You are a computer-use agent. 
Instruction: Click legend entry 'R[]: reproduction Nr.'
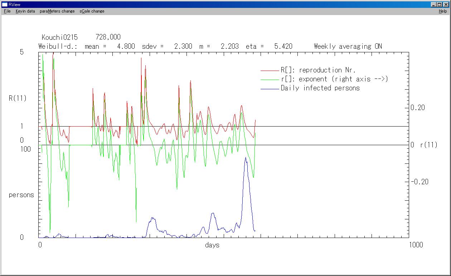click(318, 70)
